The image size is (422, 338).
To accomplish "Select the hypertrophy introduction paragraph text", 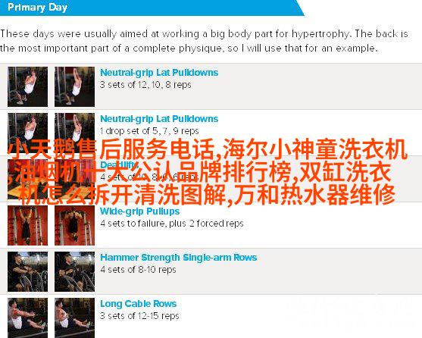I will click(x=204, y=41).
